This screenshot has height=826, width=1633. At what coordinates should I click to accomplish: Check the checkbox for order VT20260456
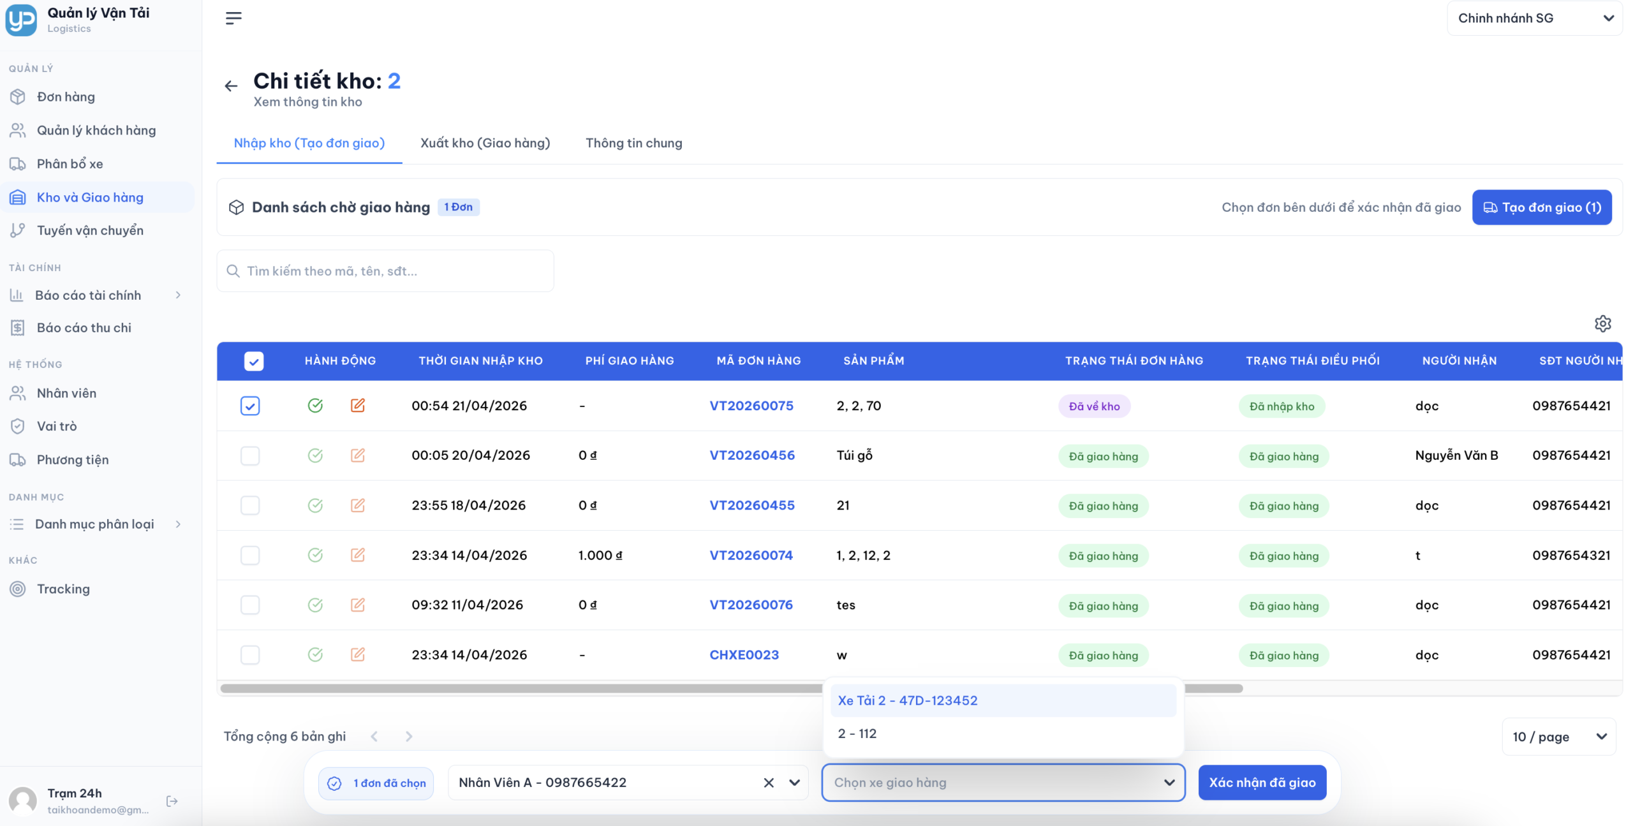(x=250, y=455)
